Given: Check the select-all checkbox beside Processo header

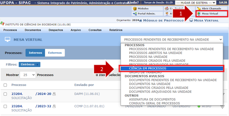Looking at the screenshot, I should tap(5, 85).
